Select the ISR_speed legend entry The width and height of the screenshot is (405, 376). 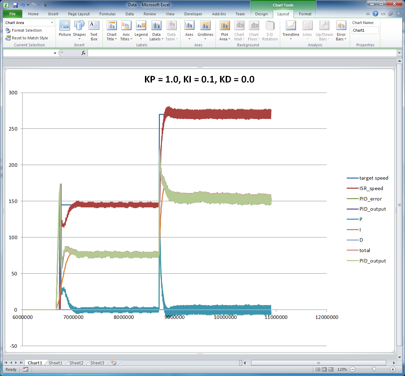point(365,188)
